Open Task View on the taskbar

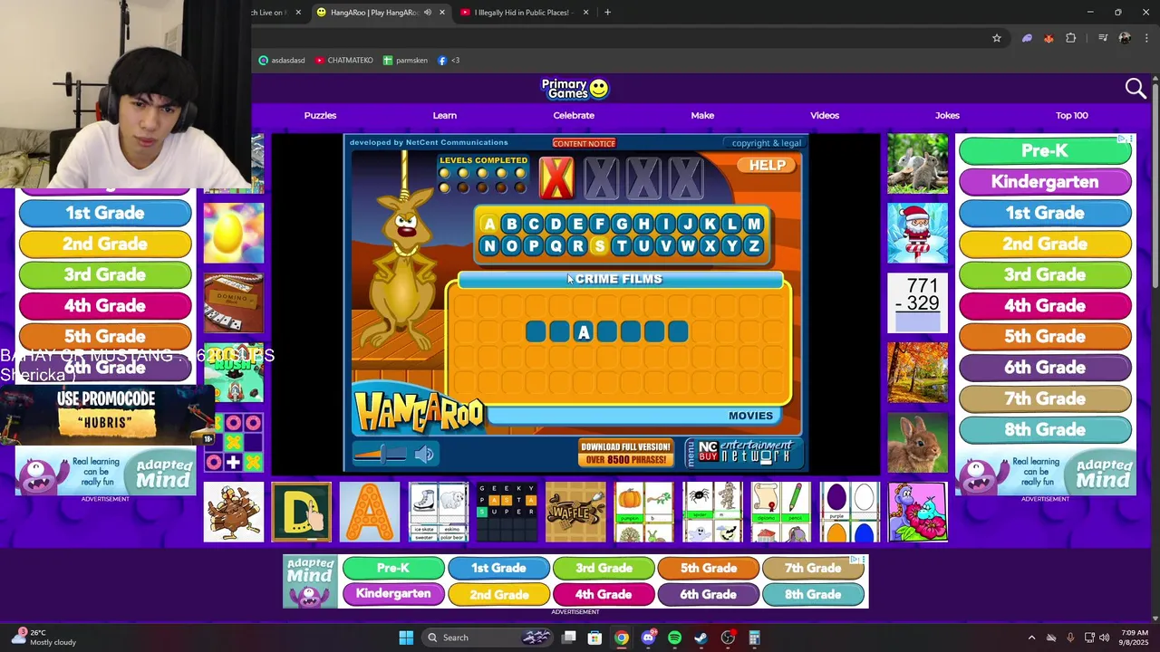pyautogui.click(x=568, y=638)
